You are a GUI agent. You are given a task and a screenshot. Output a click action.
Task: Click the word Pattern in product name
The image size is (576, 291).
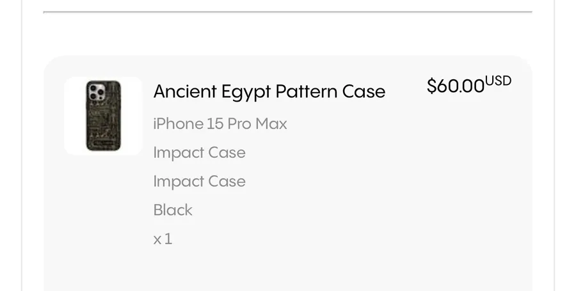point(307,91)
